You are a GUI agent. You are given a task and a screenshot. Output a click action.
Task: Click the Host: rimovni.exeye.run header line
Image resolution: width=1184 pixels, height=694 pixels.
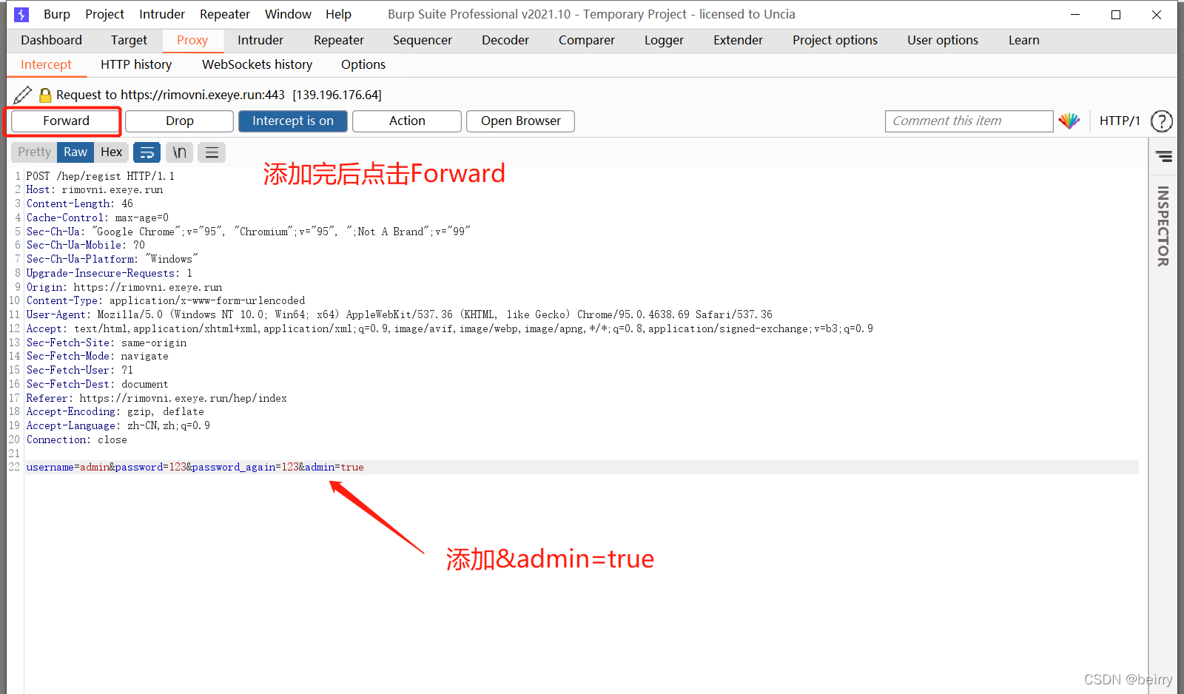click(x=95, y=190)
